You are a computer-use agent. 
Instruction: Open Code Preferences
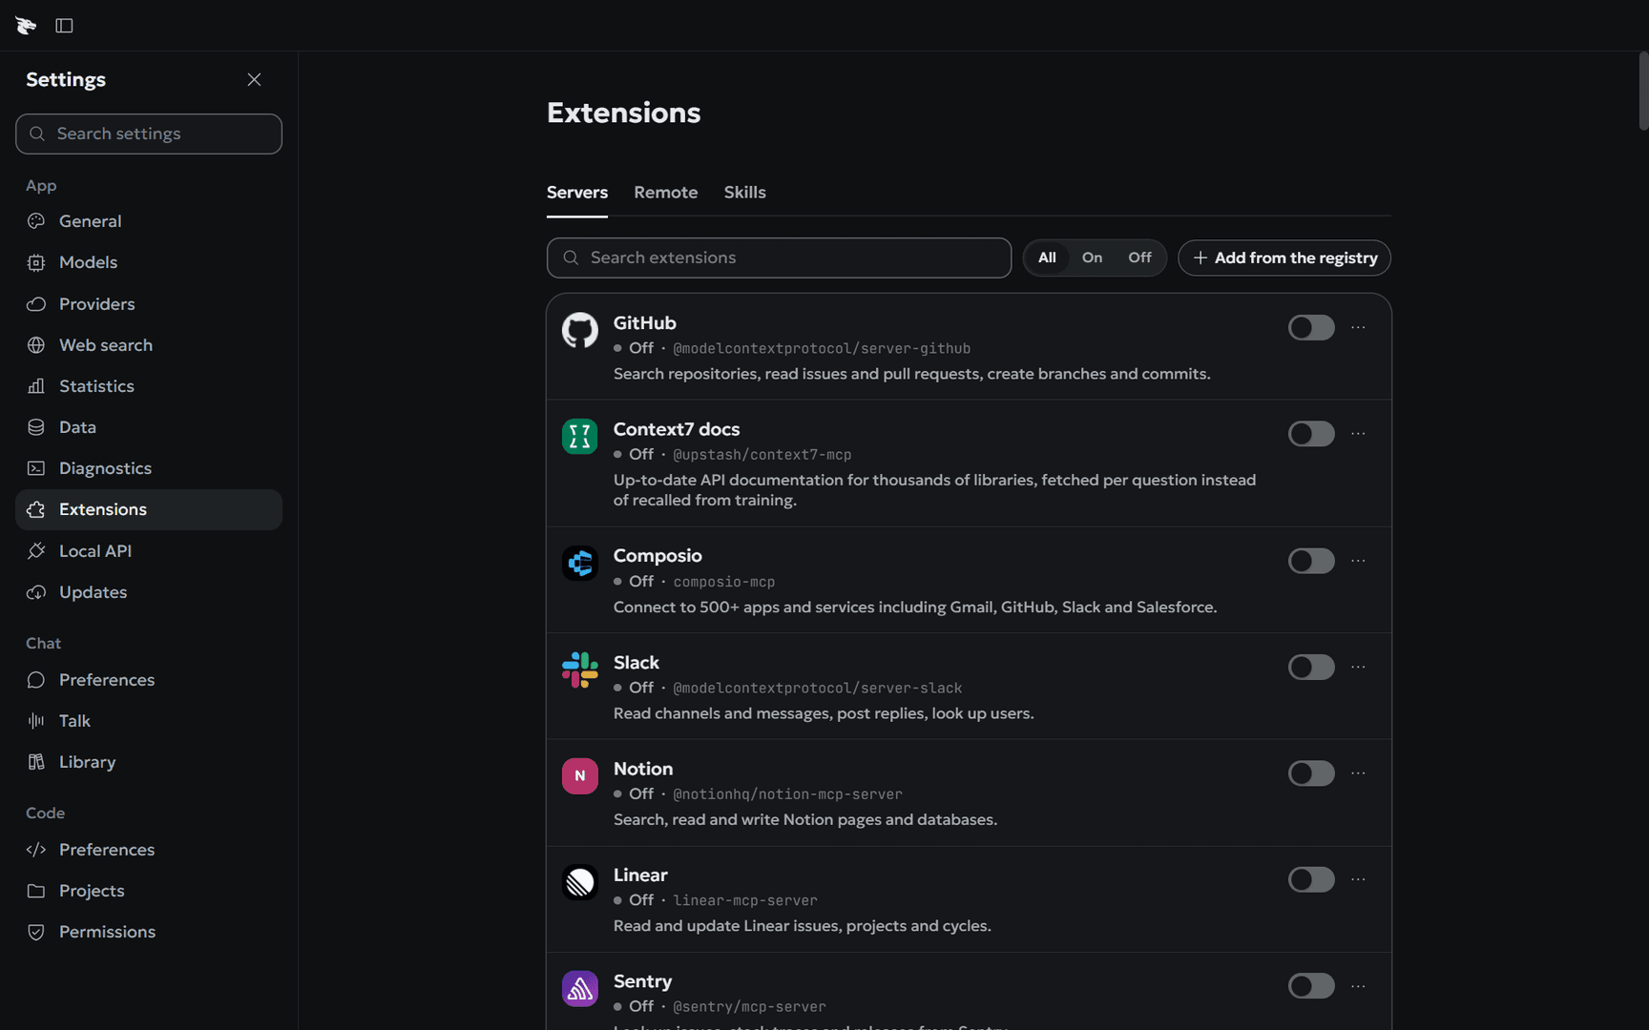tap(149, 850)
